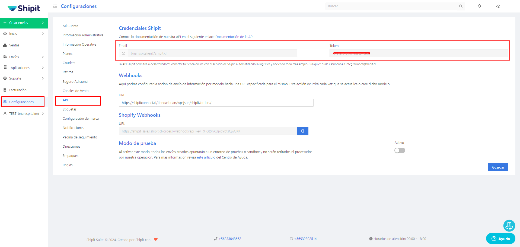This screenshot has height=247, width=520.
Task: Click the round floating helper icon
Action: coord(509,226)
